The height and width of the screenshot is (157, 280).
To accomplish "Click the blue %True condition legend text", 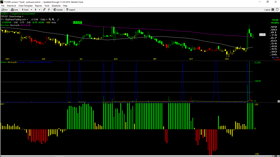I will click(x=35, y=62).
